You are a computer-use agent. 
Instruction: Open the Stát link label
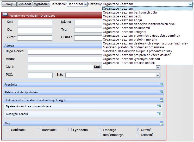click(60, 75)
